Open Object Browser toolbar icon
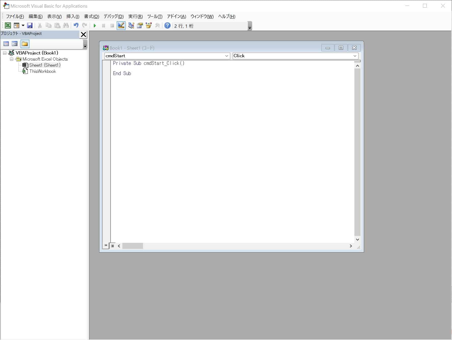Screen dimensions: 452x340 pyautogui.click(x=149, y=25)
